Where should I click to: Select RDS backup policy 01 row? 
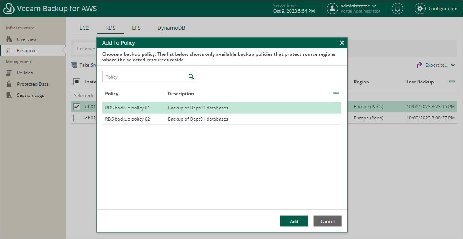(222, 108)
